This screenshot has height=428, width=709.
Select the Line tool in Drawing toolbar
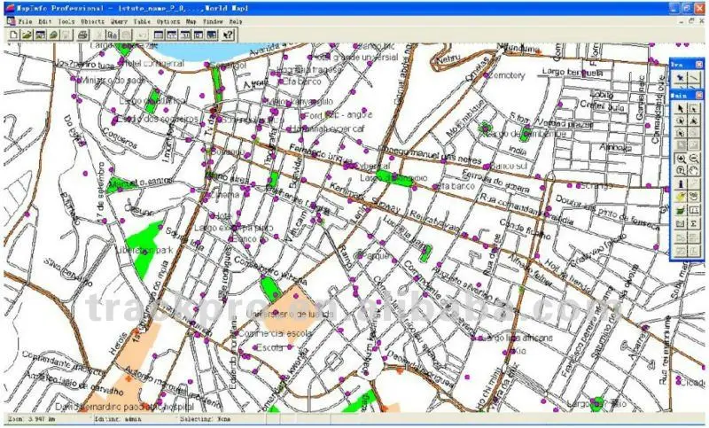(694, 79)
